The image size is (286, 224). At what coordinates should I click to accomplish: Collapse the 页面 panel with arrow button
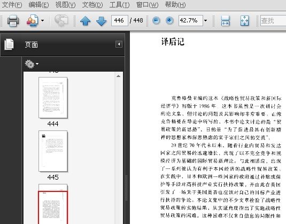119,44
